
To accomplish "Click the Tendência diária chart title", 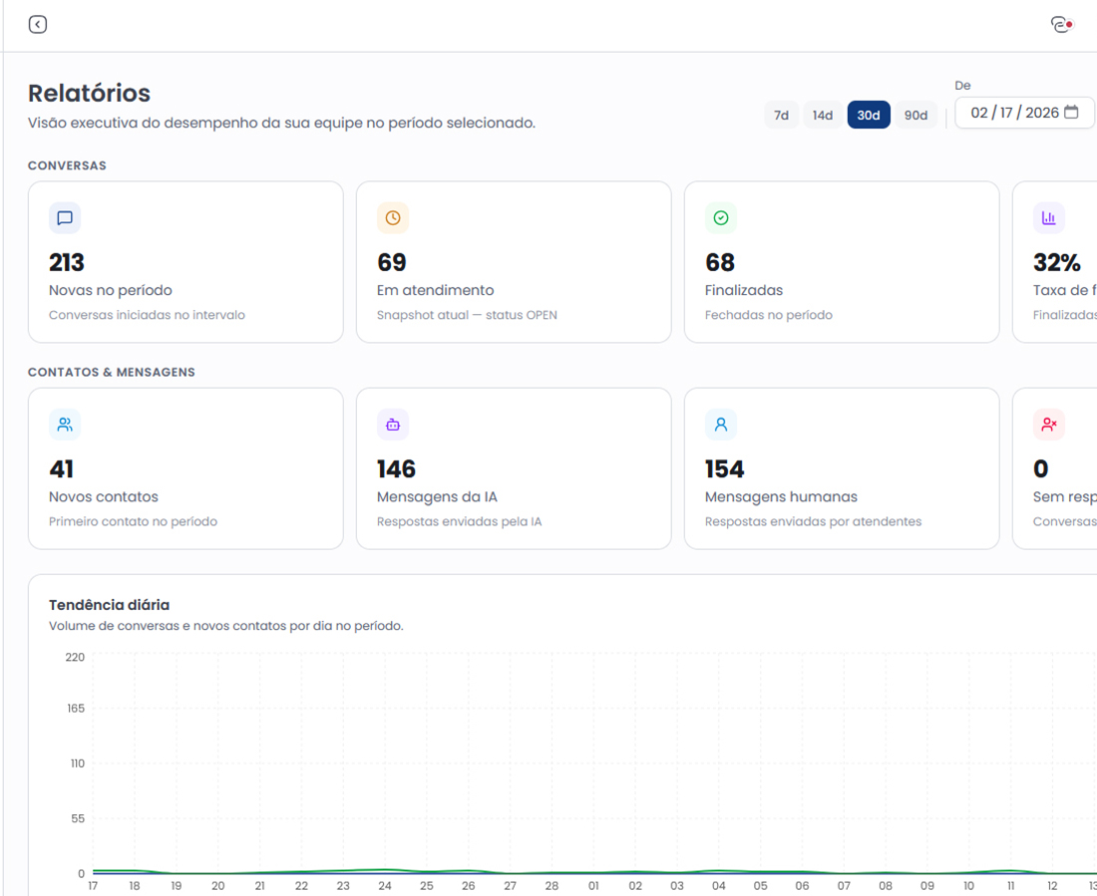I will tap(109, 605).
